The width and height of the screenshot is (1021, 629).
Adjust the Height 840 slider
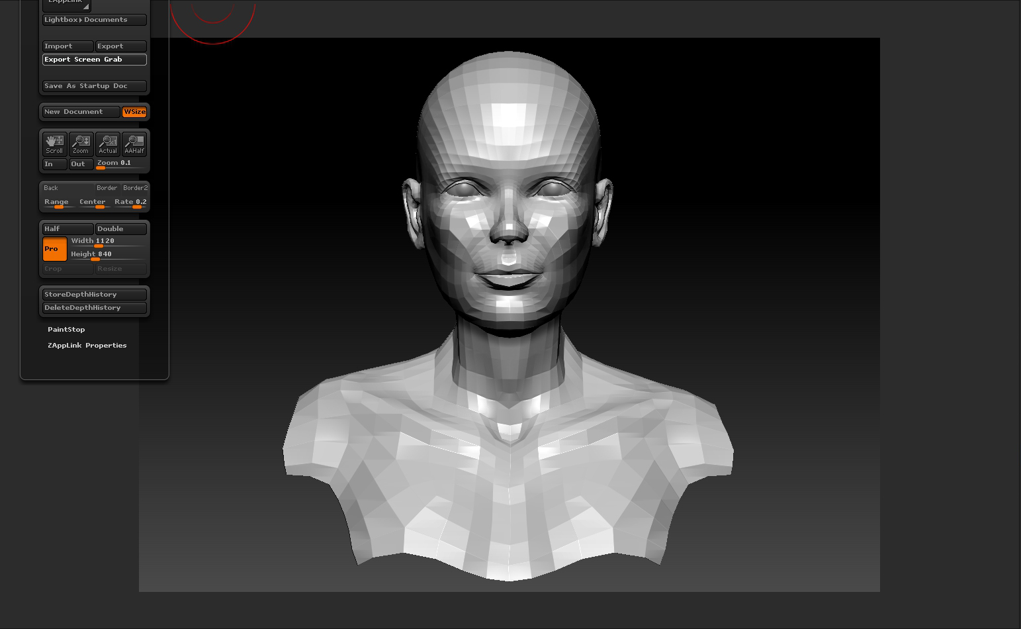click(108, 255)
